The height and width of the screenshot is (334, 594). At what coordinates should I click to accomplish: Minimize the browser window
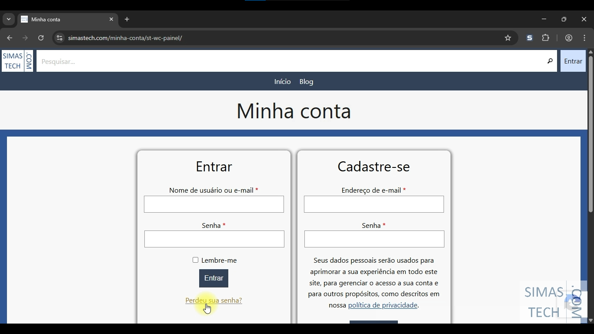544,19
